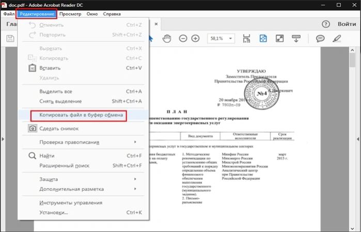Expand the Дополнительная разметка submenu
This screenshot has height=232, width=361.
pyautogui.click(x=82, y=189)
